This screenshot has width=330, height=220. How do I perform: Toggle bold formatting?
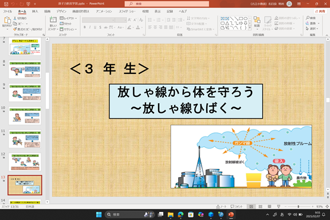pyautogui.click(x=85, y=27)
